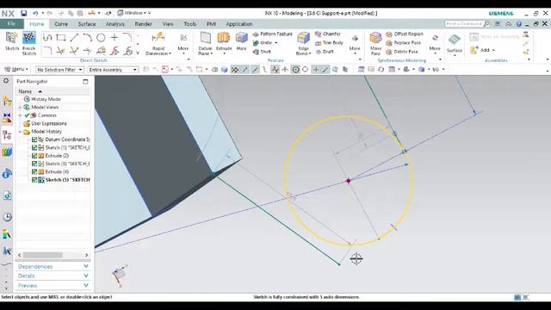Switch to the Application tab

239,24
